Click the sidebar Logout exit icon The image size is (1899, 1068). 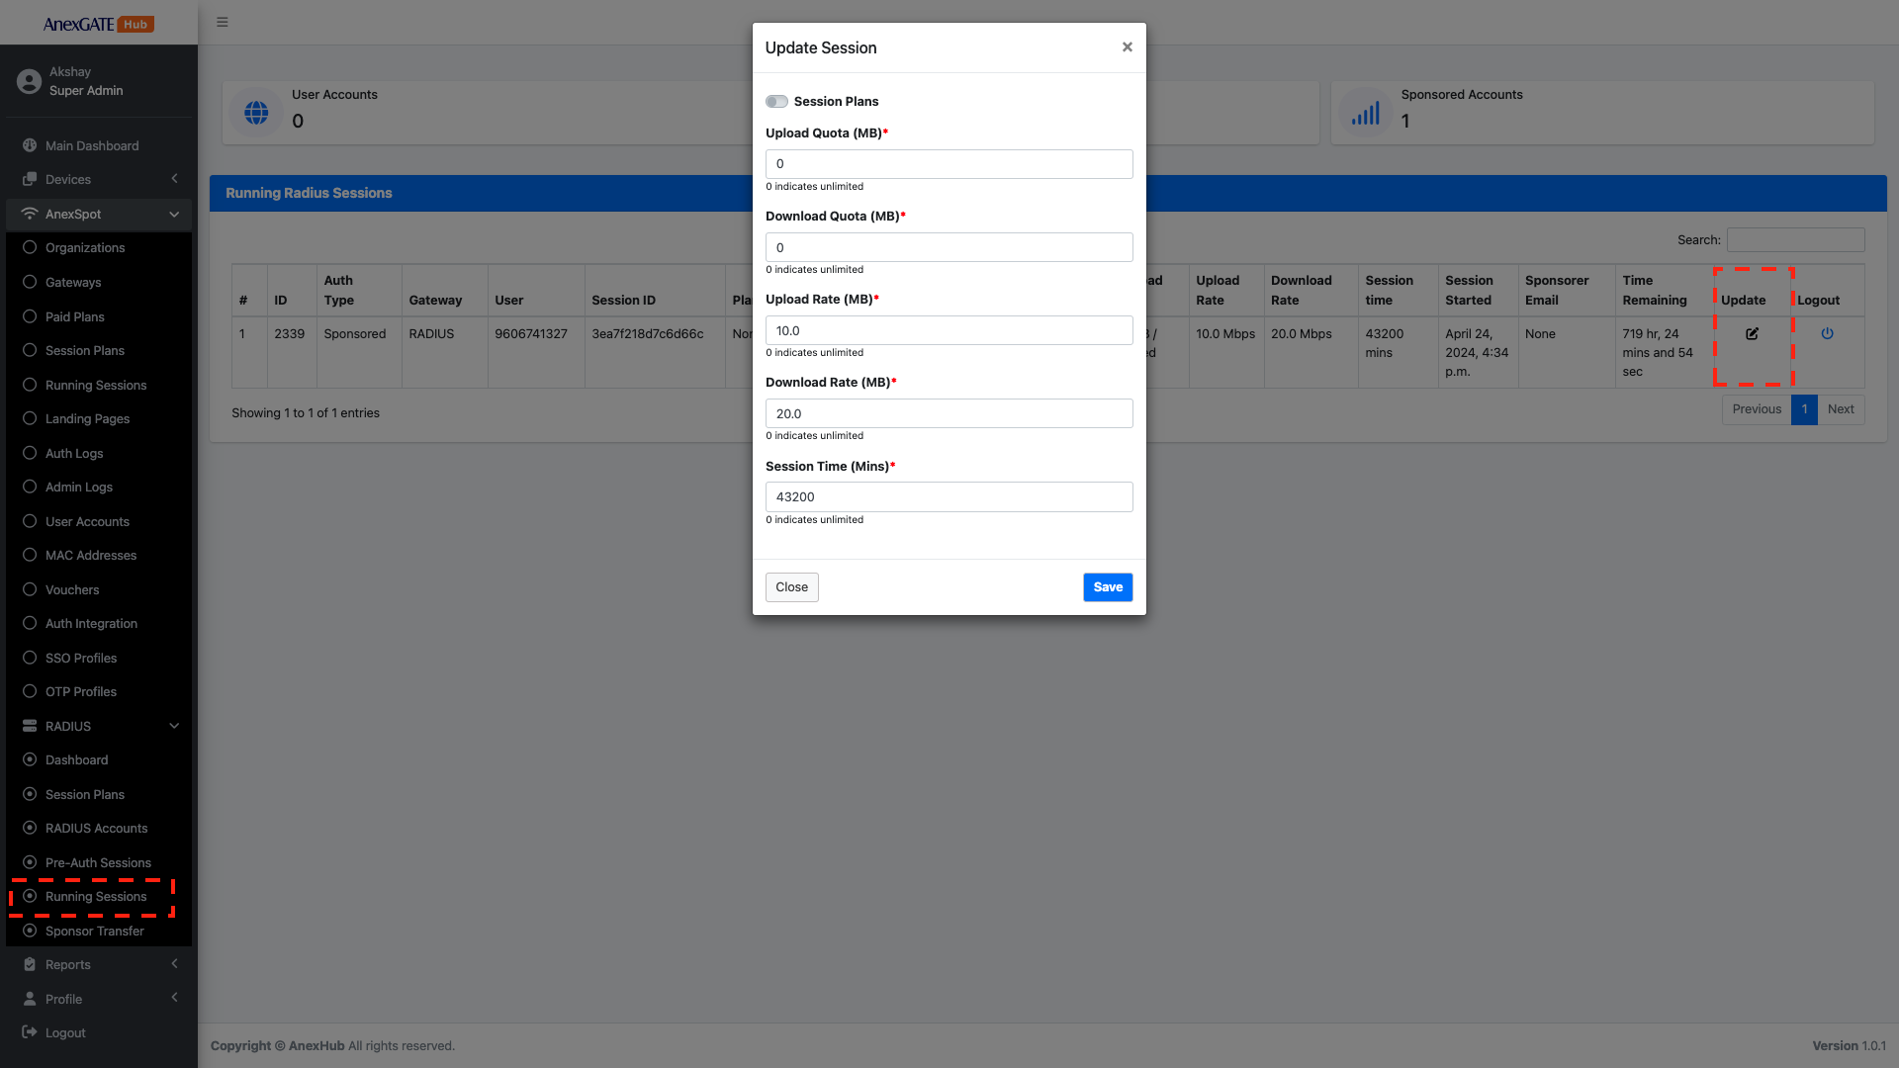(x=30, y=1032)
